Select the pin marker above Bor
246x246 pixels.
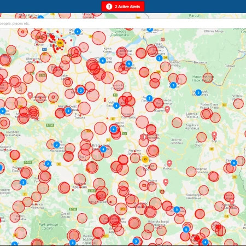(x=214, y=136)
